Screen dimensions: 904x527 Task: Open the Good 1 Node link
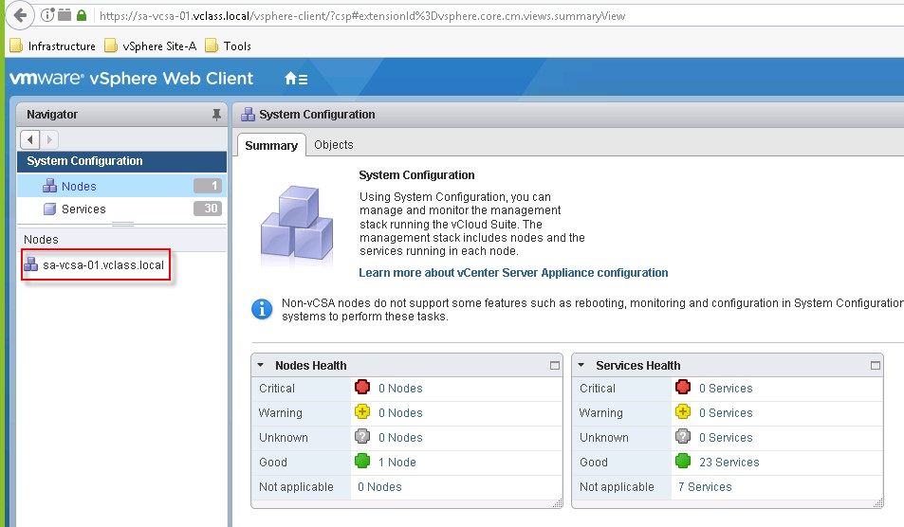[397, 462]
